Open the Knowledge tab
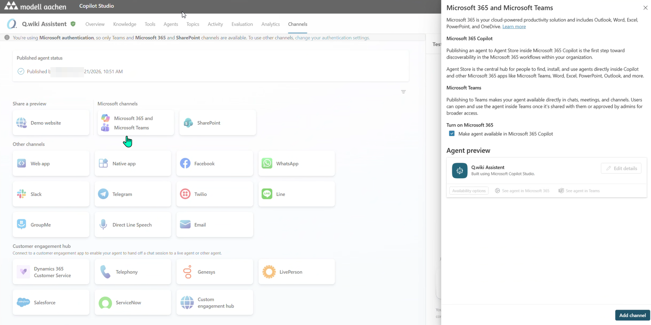 tap(125, 24)
